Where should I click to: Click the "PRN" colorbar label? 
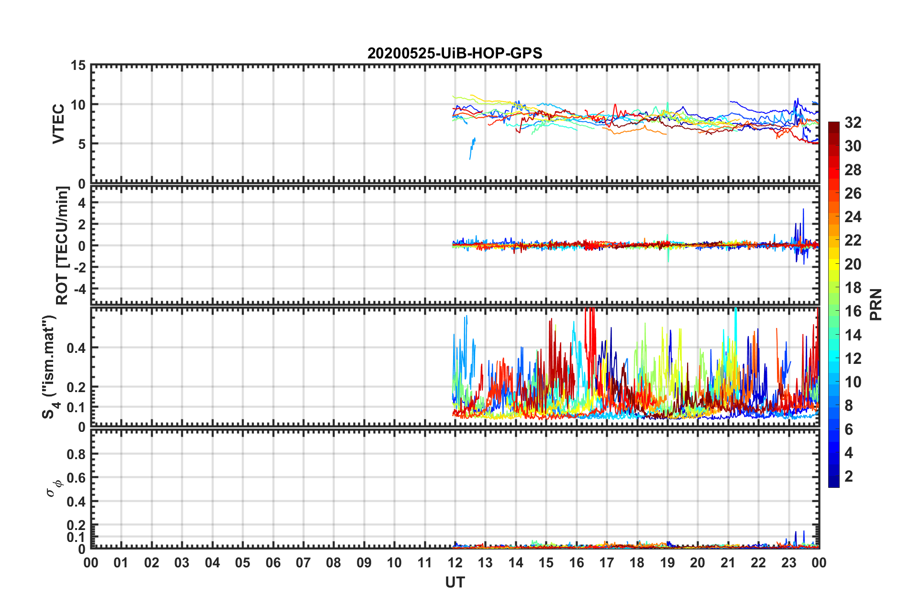876,304
